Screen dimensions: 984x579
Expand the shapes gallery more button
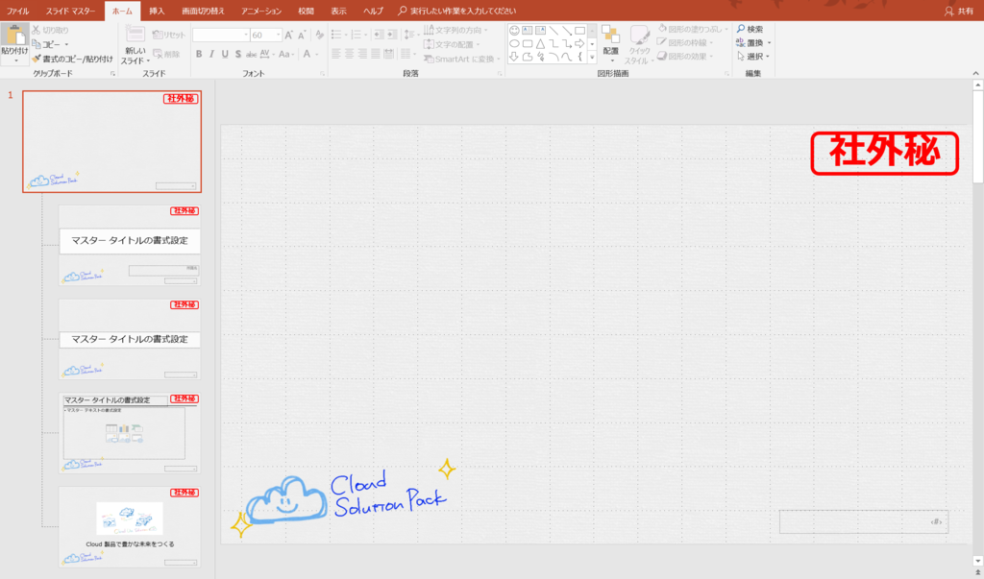click(x=592, y=58)
